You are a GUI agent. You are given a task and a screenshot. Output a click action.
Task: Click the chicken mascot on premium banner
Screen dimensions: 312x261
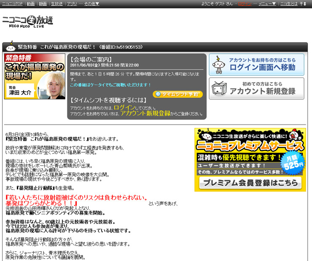[295, 135]
